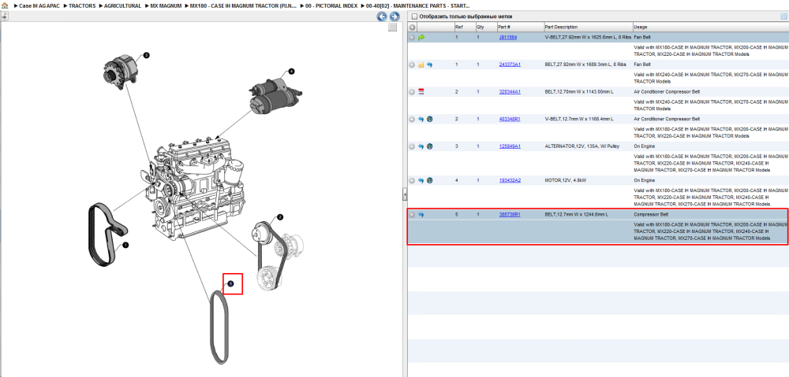Open part number link 403348R1
The height and width of the screenshot is (377, 789).
point(510,119)
